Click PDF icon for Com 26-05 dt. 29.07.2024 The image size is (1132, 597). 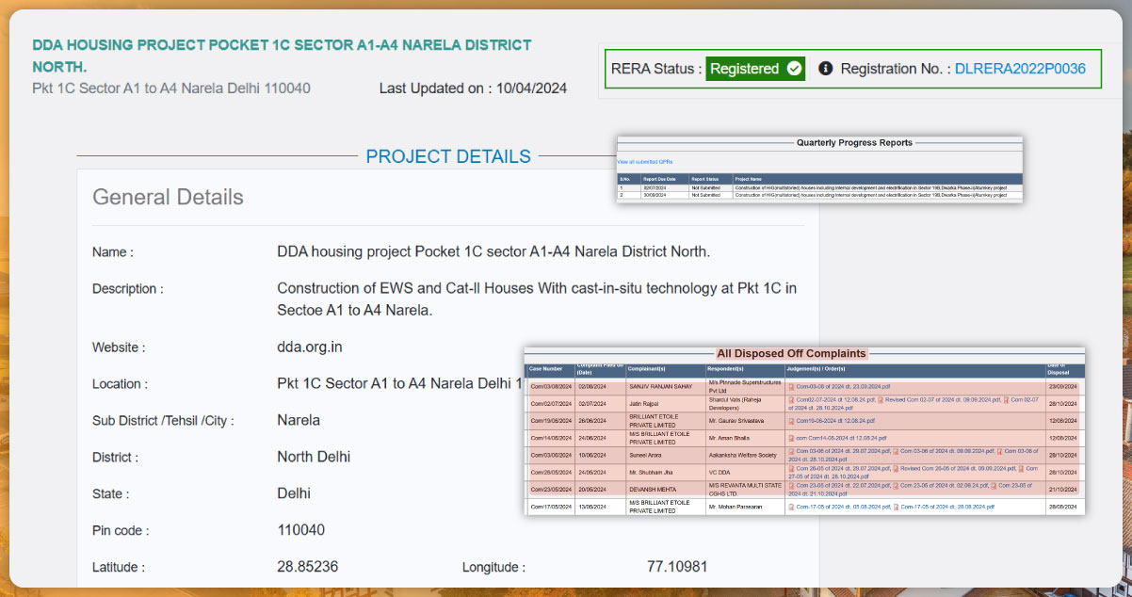tap(791, 469)
